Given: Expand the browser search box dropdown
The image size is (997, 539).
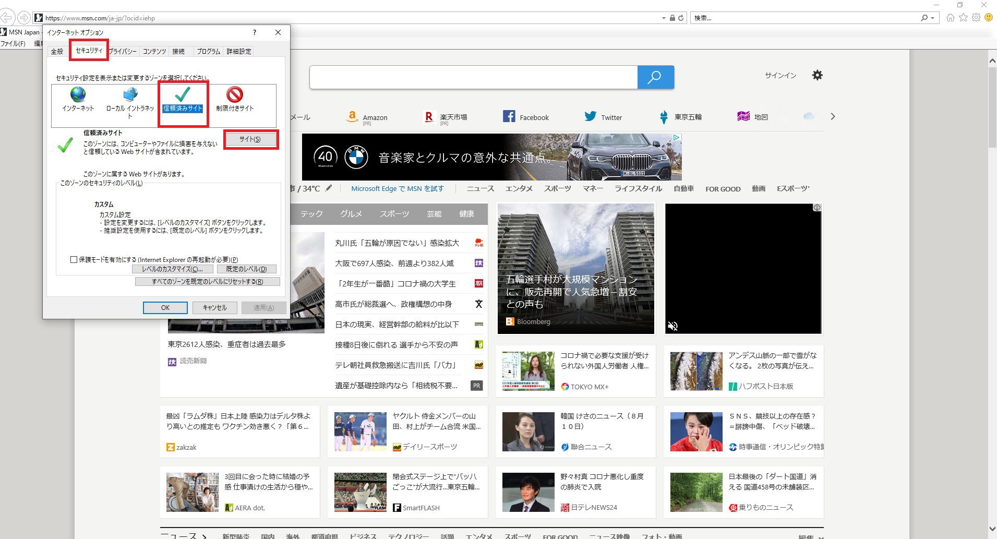Looking at the screenshot, I should (933, 18).
